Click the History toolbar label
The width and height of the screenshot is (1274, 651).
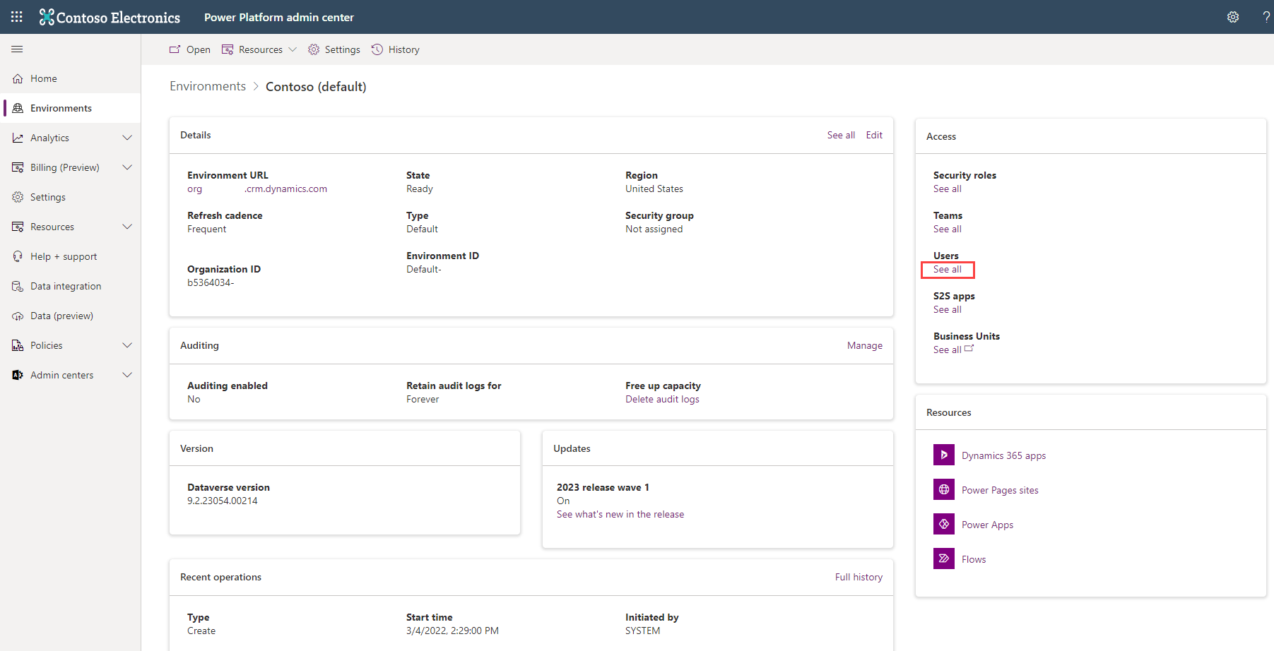(403, 49)
